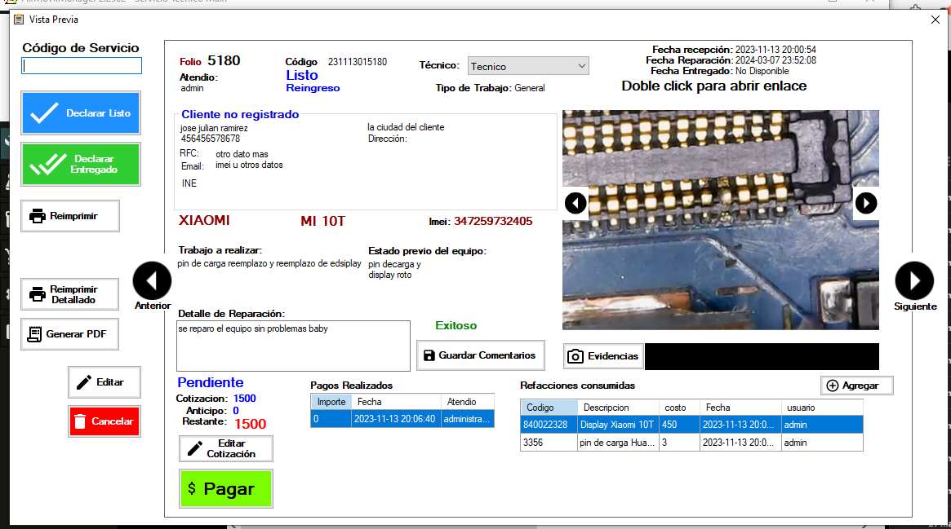Click the Fecha header in Refacciones consumidas
Screen dimensions: 951x529
(740, 408)
